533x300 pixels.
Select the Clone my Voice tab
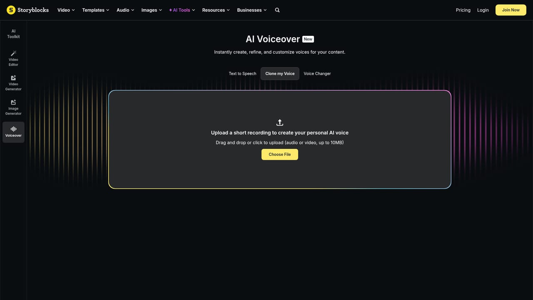pos(280,74)
